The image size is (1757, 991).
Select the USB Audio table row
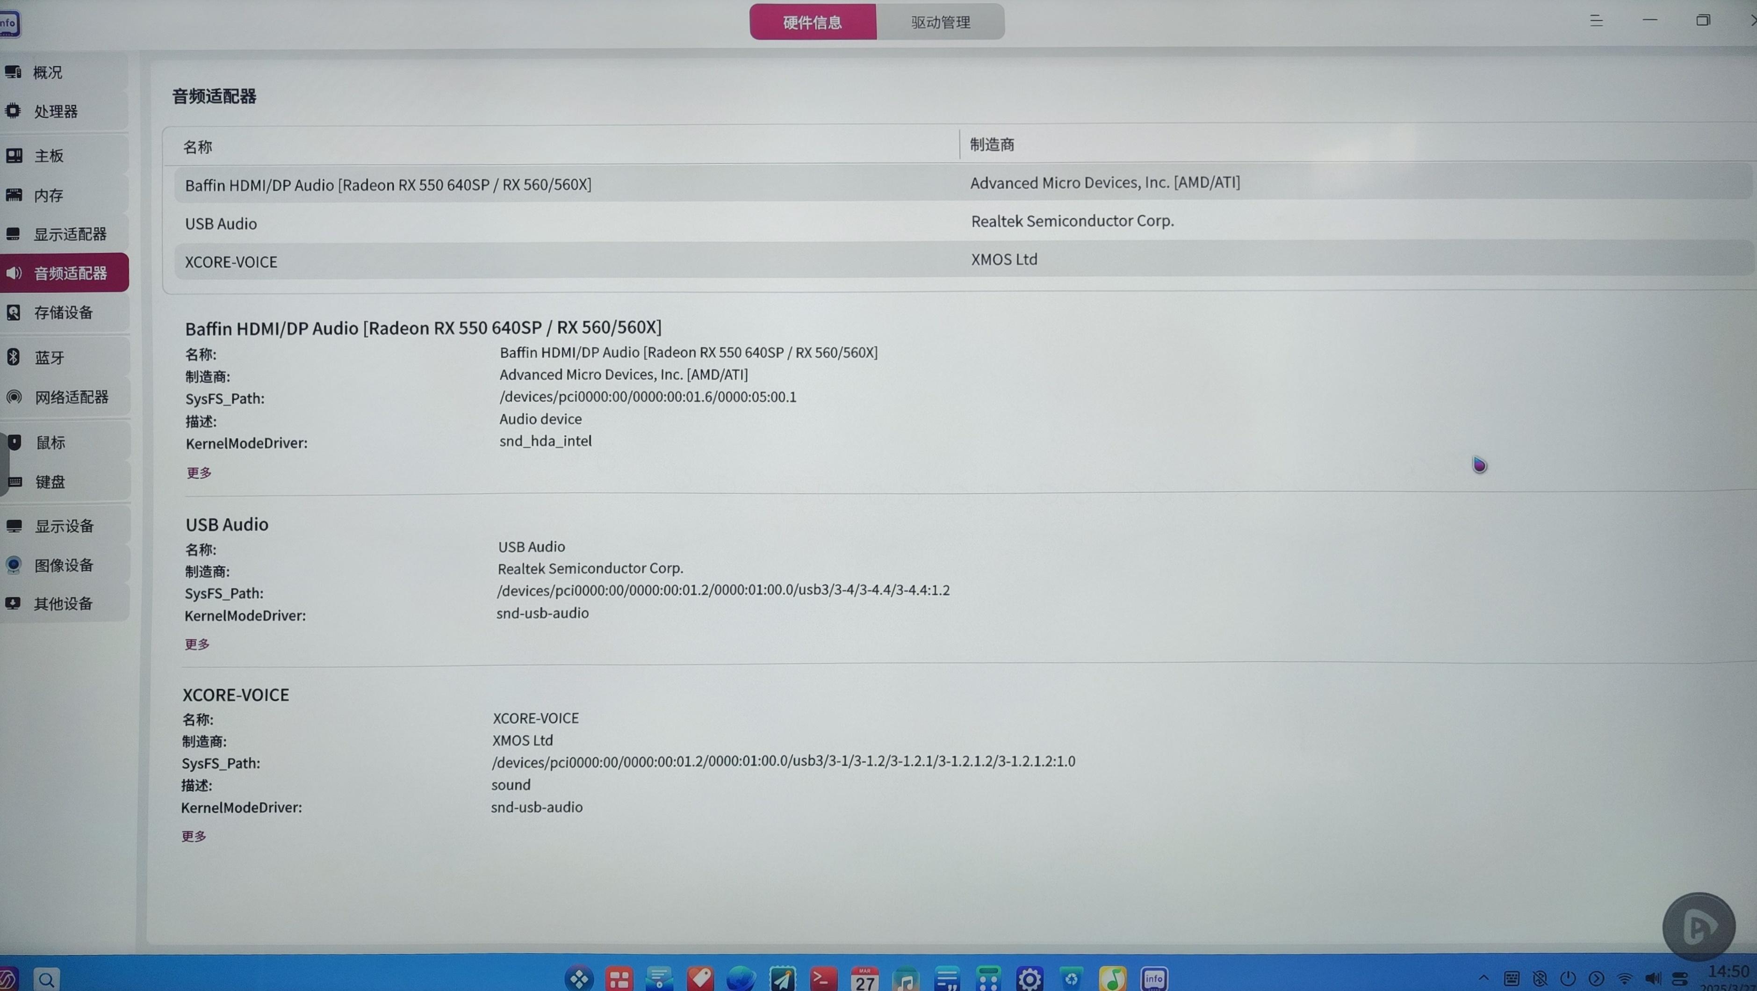963,222
